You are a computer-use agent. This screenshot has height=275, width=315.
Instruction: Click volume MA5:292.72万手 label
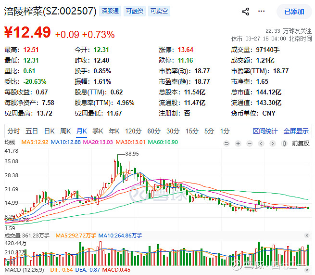76,236
